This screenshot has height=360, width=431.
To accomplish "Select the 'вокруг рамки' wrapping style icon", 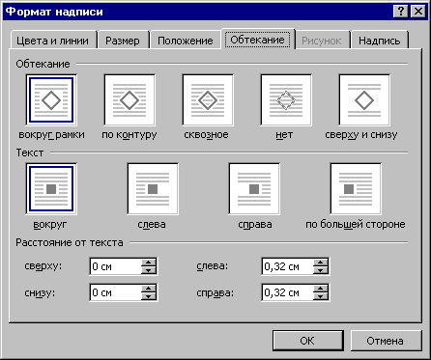I will (51, 100).
